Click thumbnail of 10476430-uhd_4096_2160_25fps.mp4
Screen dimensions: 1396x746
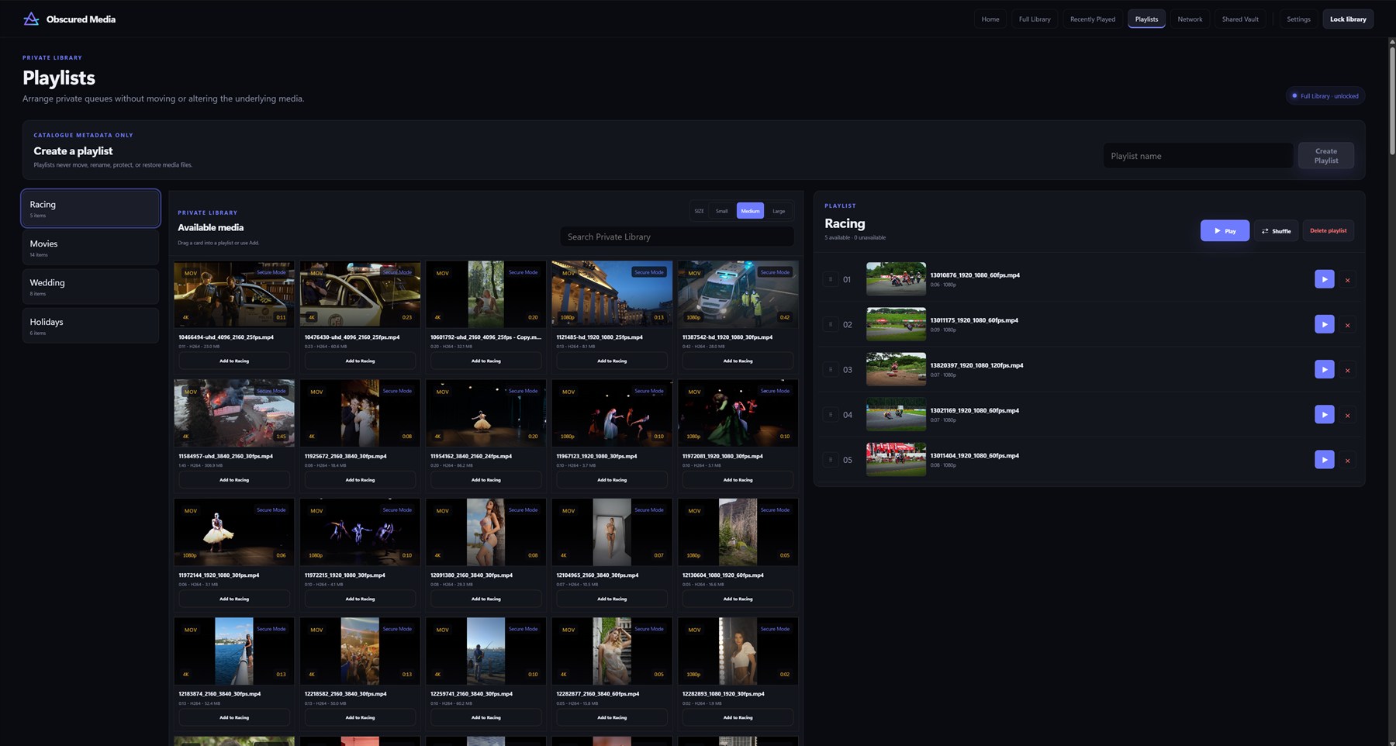pos(360,294)
